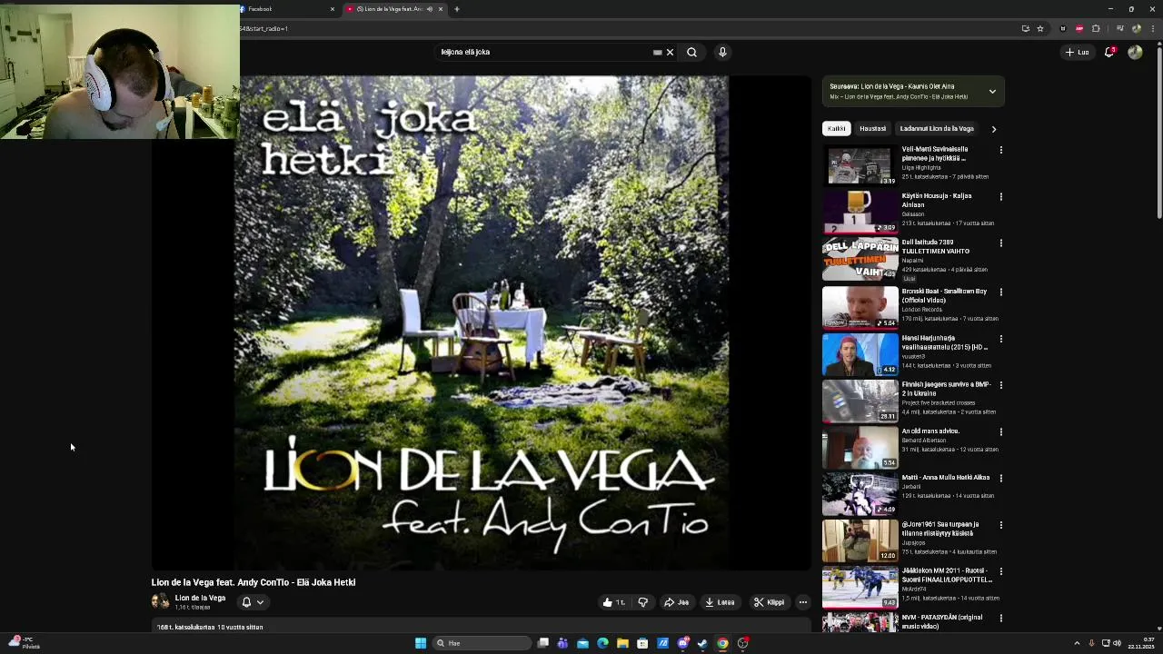The image size is (1163, 654).
Task: Share the video via Jaa button
Action: pos(676,602)
